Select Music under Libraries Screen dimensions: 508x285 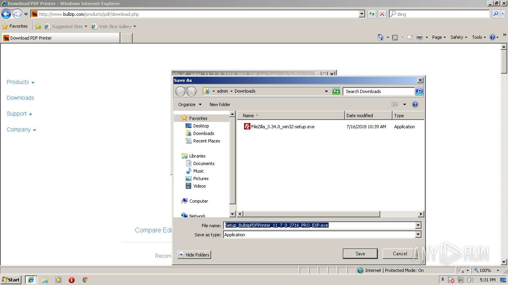pos(198,171)
